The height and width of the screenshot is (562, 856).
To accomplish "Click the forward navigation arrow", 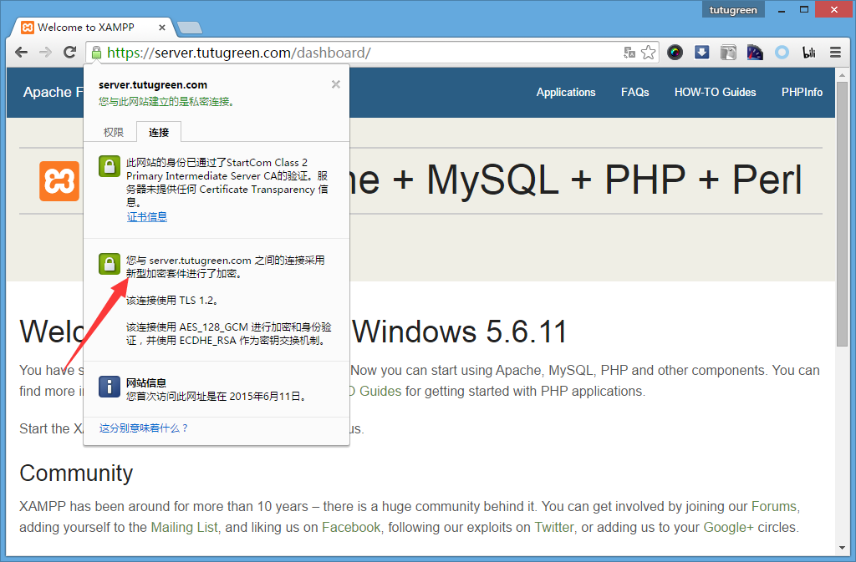I will (x=45, y=53).
